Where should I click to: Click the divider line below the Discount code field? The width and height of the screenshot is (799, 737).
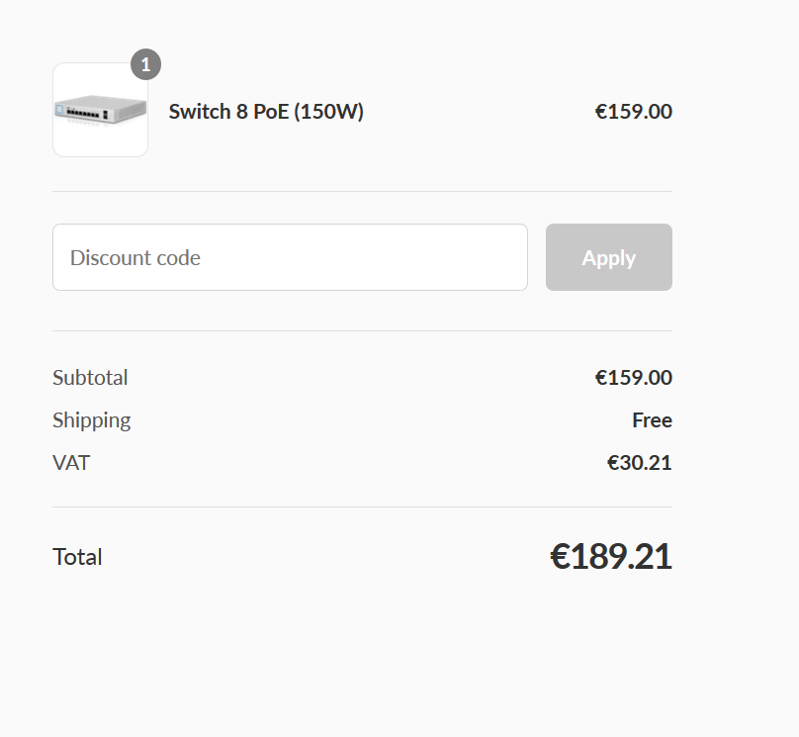(362, 330)
